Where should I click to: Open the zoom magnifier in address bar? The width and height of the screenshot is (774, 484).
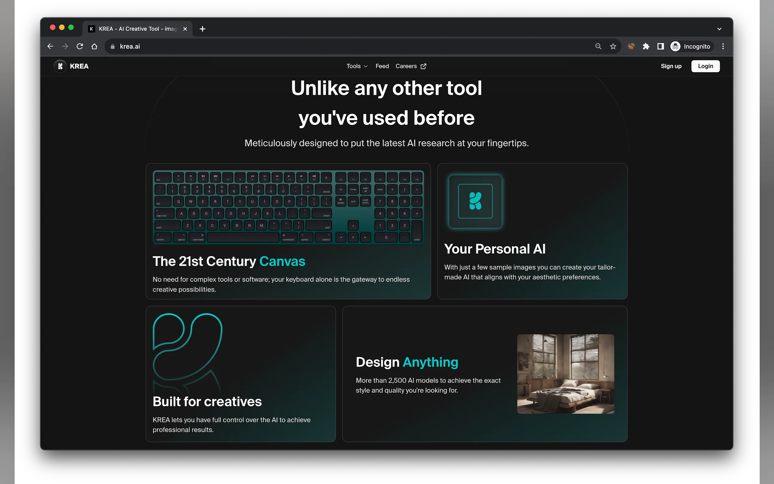[598, 46]
